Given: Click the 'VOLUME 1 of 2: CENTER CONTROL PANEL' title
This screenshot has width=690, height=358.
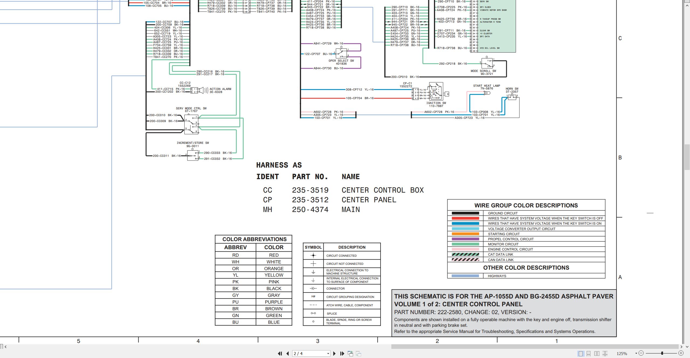Looking at the screenshot, I should 458,304.
